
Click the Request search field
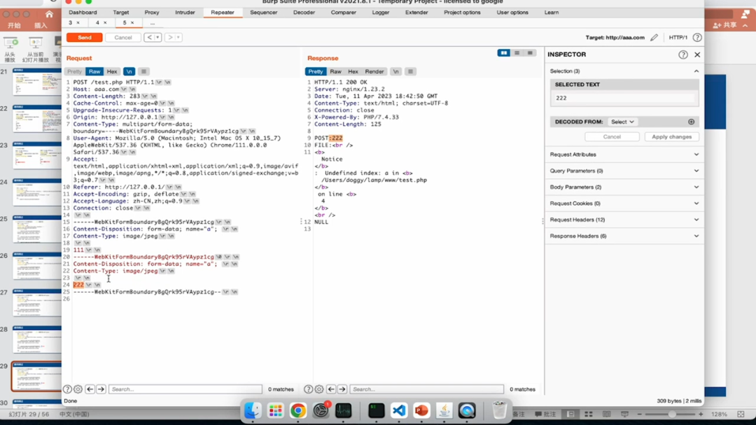(x=185, y=389)
